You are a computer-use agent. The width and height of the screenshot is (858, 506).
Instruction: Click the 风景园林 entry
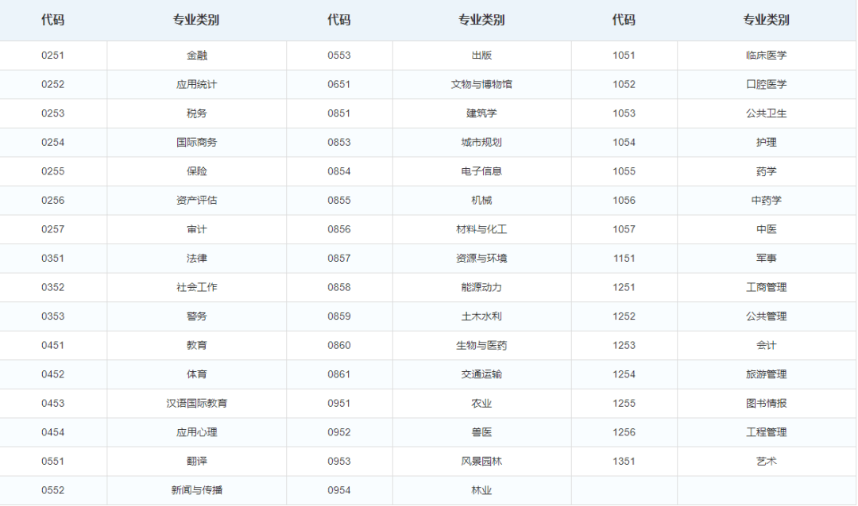(x=481, y=461)
